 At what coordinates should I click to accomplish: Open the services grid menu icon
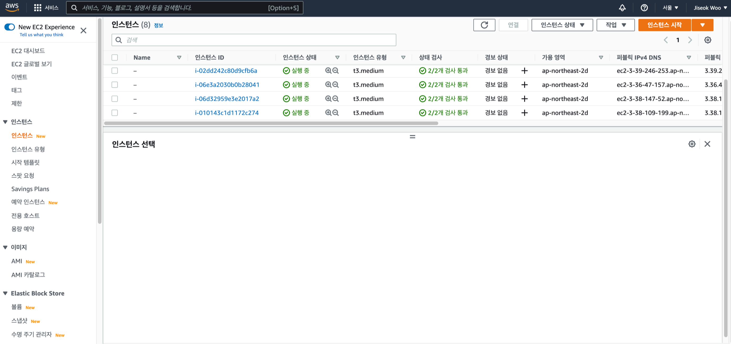pos(38,8)
